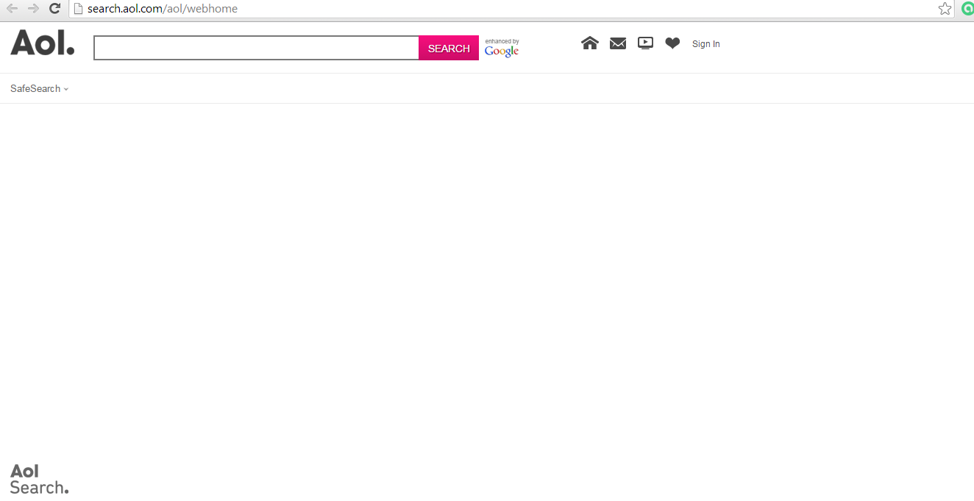The height and width of the screenshot is (501, 974).
Task: Go forward with the browser forward arrow
Action: [33, 9]
